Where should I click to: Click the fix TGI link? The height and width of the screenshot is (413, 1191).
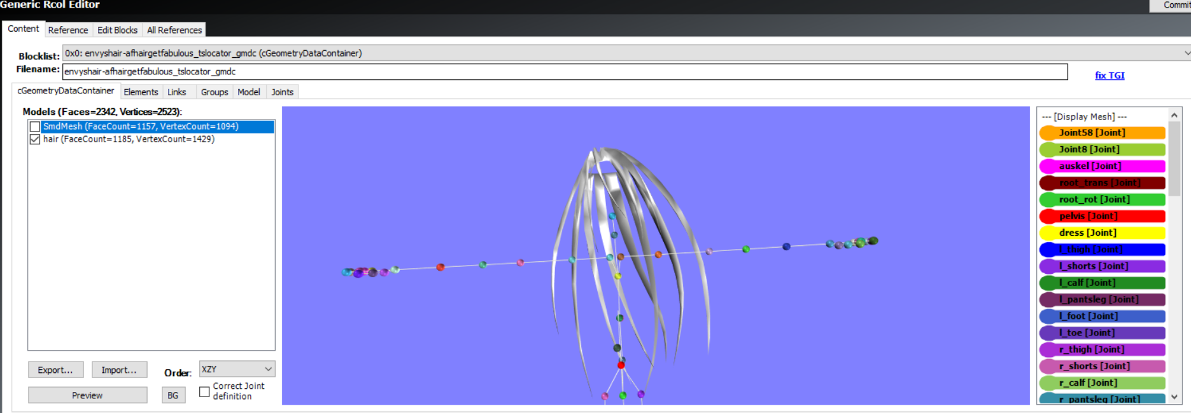[1109, 75]
